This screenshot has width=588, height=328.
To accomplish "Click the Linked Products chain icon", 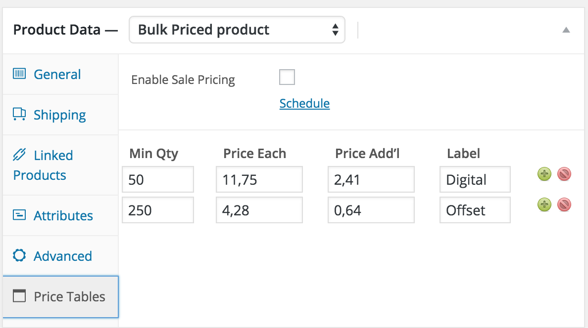I will [19, 155].
